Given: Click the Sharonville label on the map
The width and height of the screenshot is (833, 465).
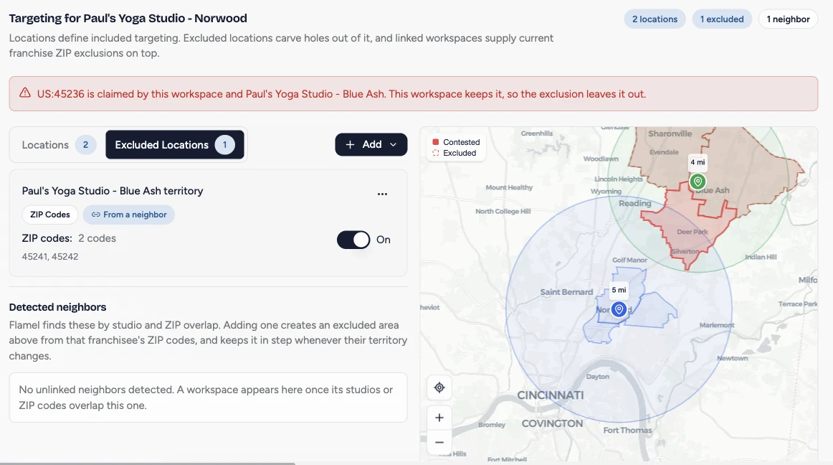Looking at the screenshot, I should 670,133.
